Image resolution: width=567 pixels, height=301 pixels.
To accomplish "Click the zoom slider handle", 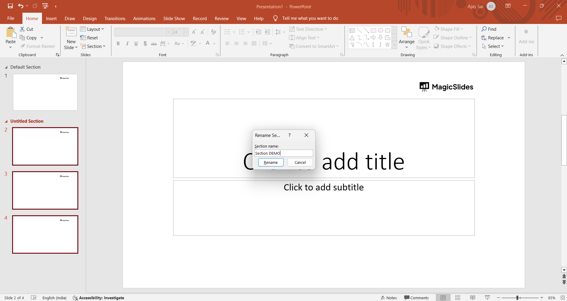I will point(517,298).
